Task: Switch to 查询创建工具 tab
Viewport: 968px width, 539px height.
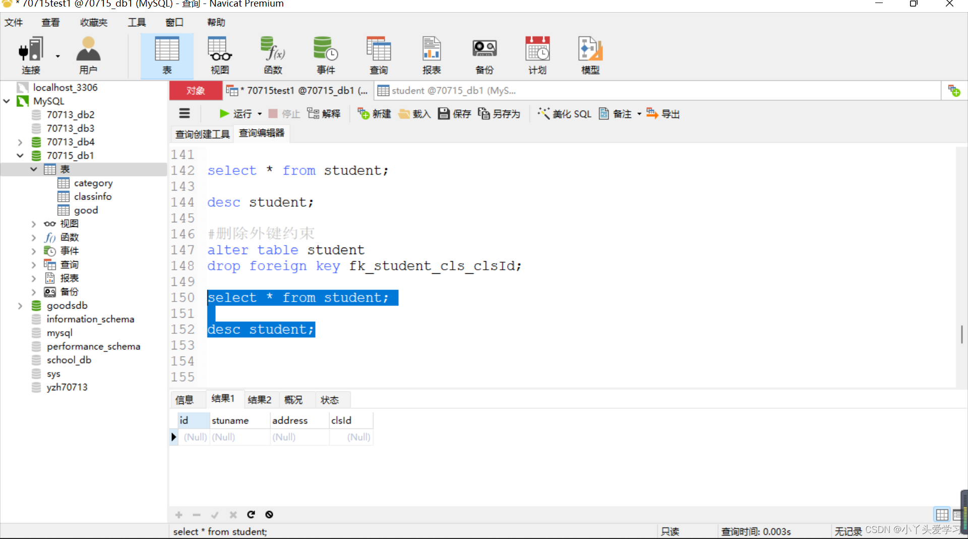Action: click(202, 134)
